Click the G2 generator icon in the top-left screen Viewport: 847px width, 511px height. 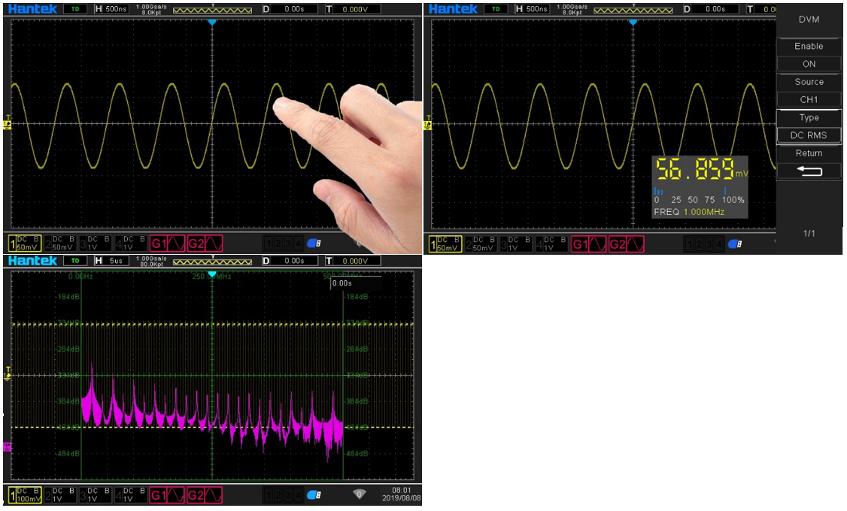coord(205,243)
